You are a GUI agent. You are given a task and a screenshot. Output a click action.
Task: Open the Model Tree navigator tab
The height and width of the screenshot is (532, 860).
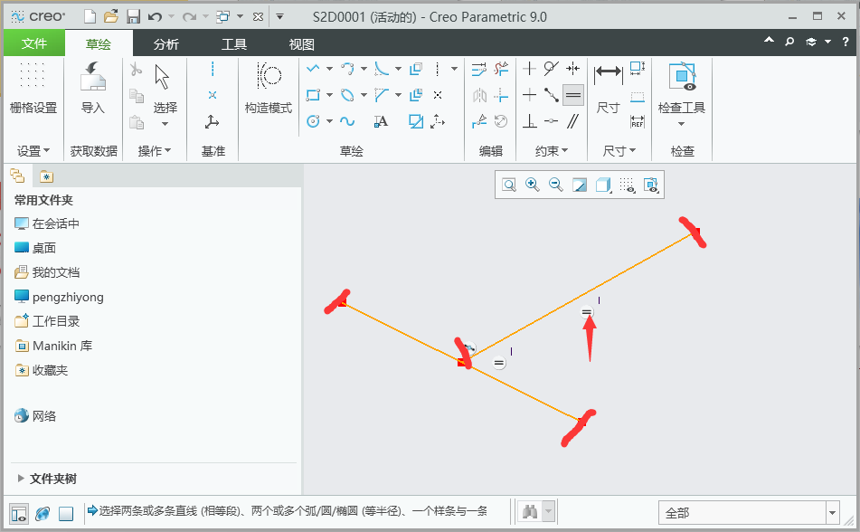tap(17, 176)
